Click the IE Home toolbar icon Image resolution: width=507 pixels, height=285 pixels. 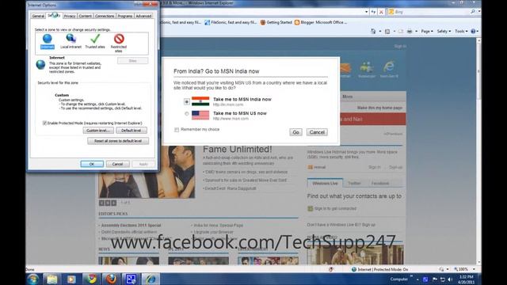pyautogui.click(x=373, y=32)
